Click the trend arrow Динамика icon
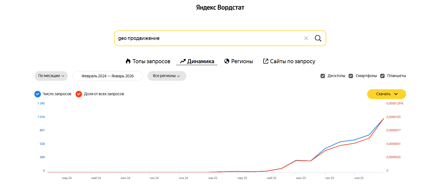The image size is (429, 185). click(183, 61)
